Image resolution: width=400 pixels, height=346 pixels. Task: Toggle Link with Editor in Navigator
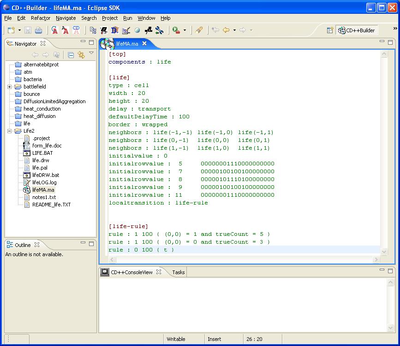[81, 55]
